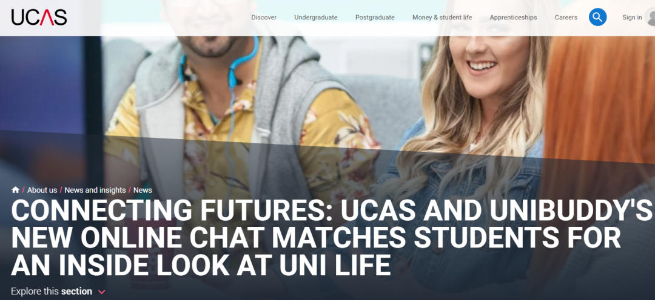The width and height of the screenshot is (655, 300).
Task: Click the UCAS logo
Action: pos(39,18)
